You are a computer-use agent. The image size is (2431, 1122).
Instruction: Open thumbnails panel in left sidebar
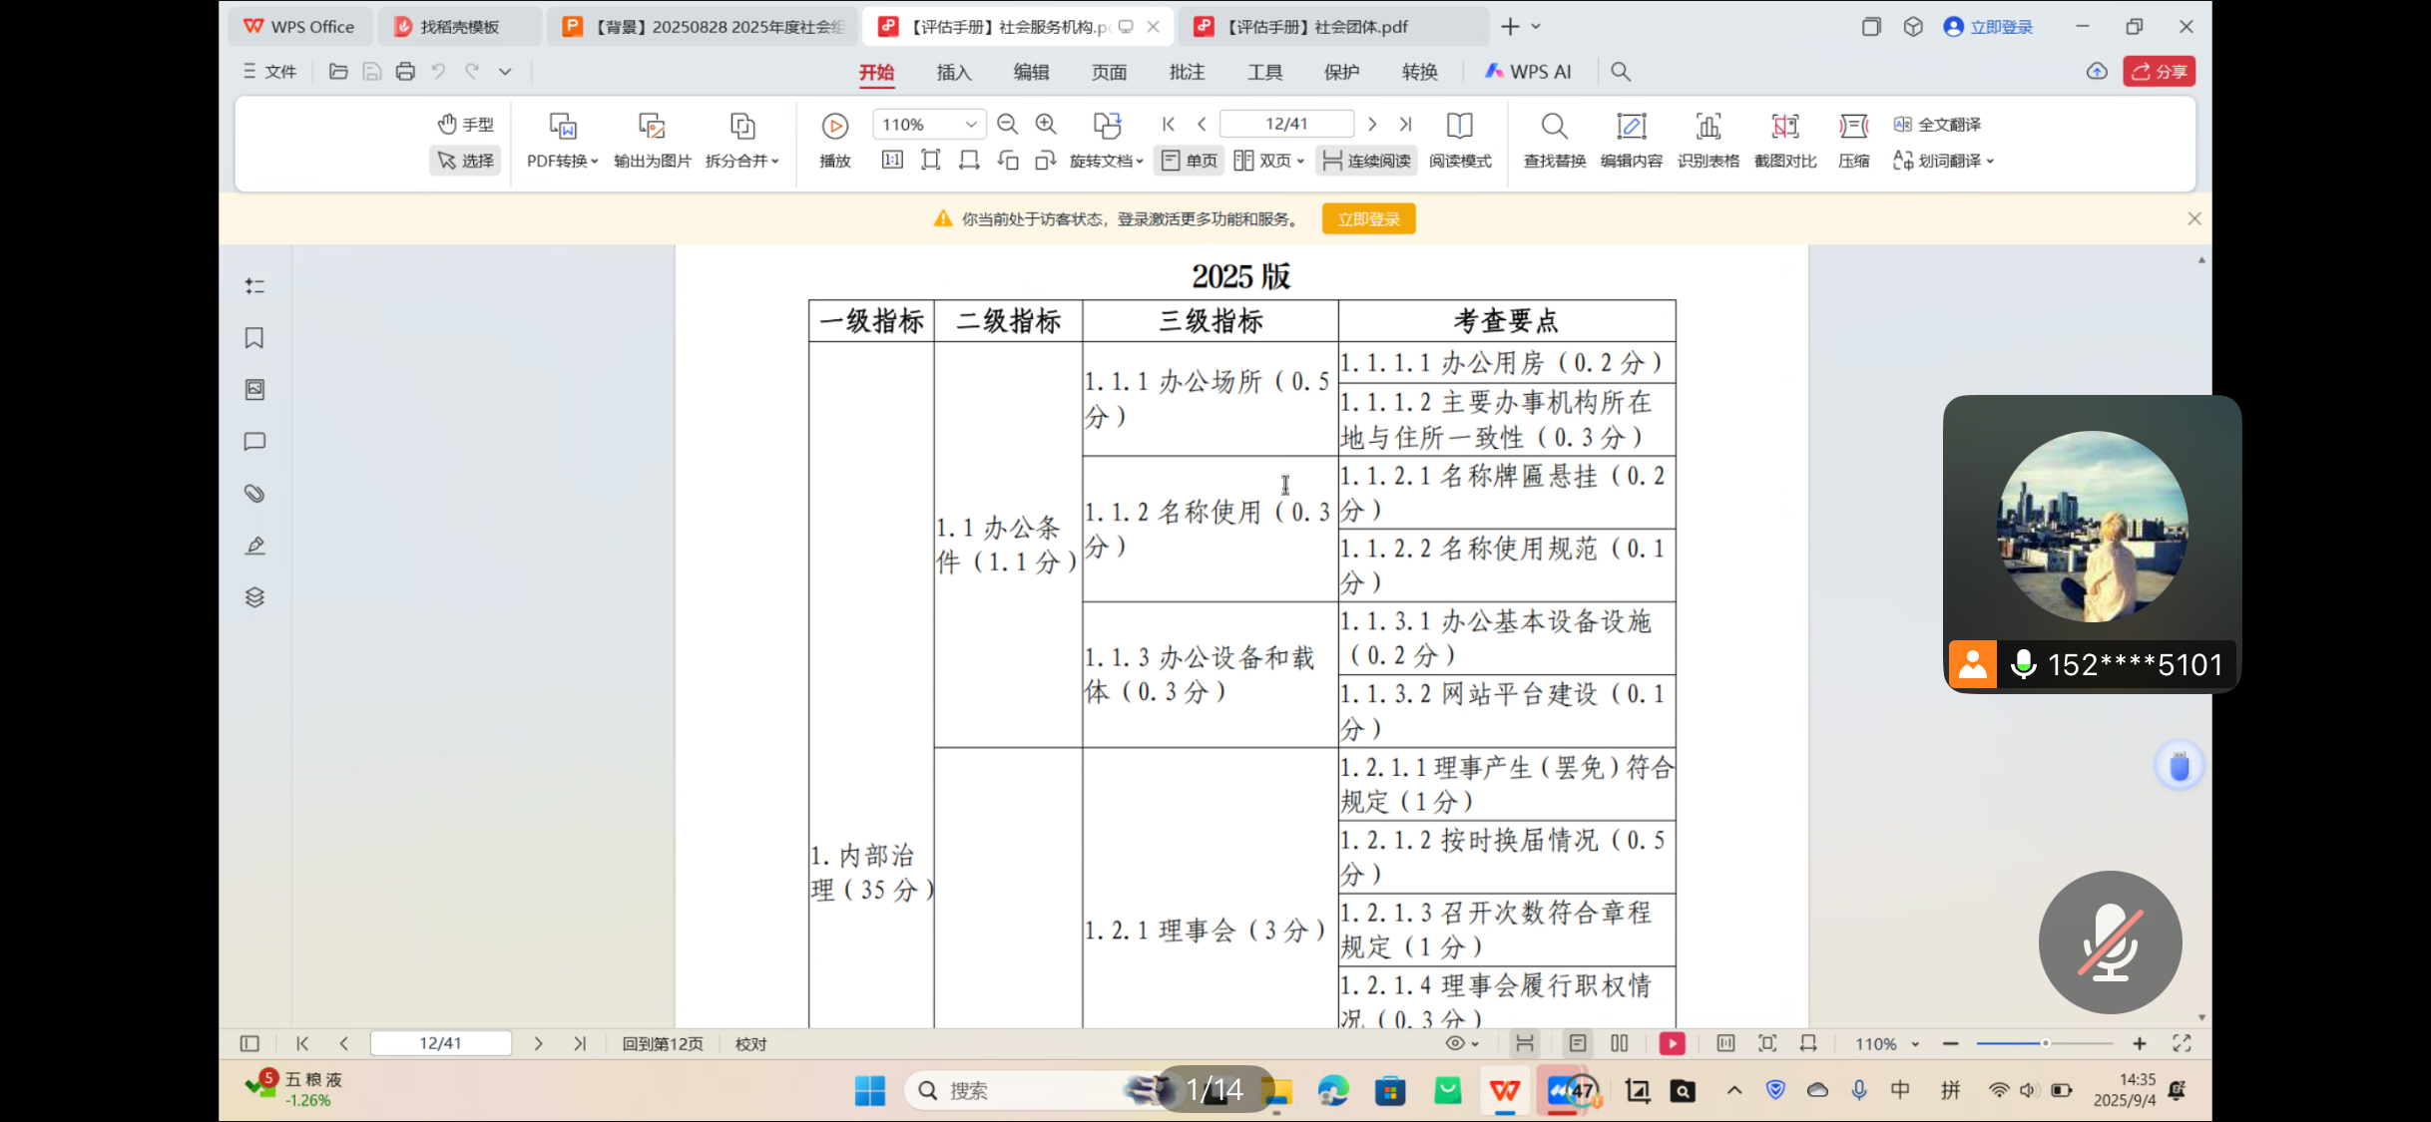pyautogui.click(x=254, y=390)
